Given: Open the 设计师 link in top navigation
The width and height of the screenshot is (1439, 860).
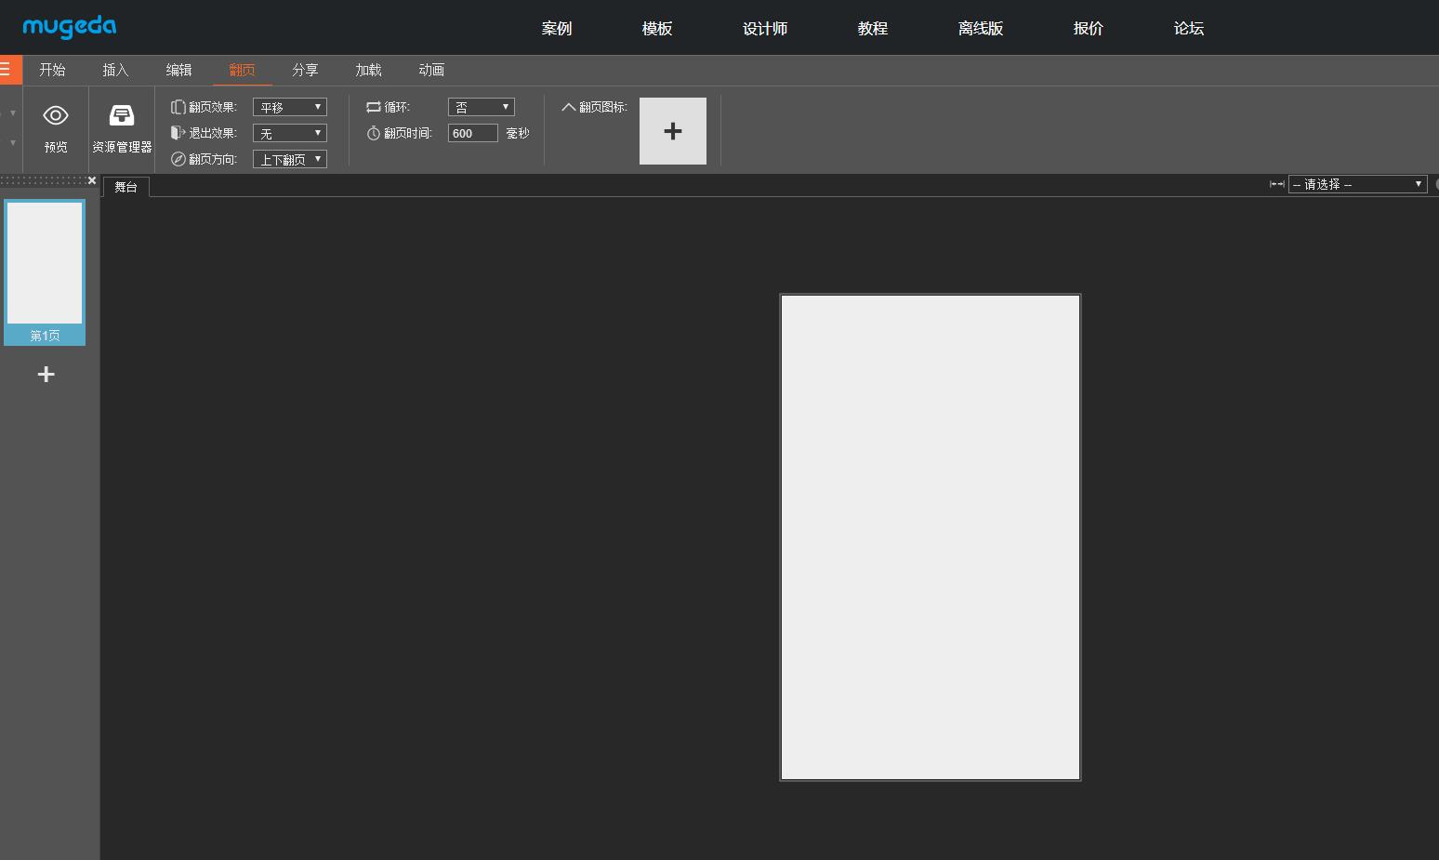Looking at the screenshot, I should click(765, 28).
